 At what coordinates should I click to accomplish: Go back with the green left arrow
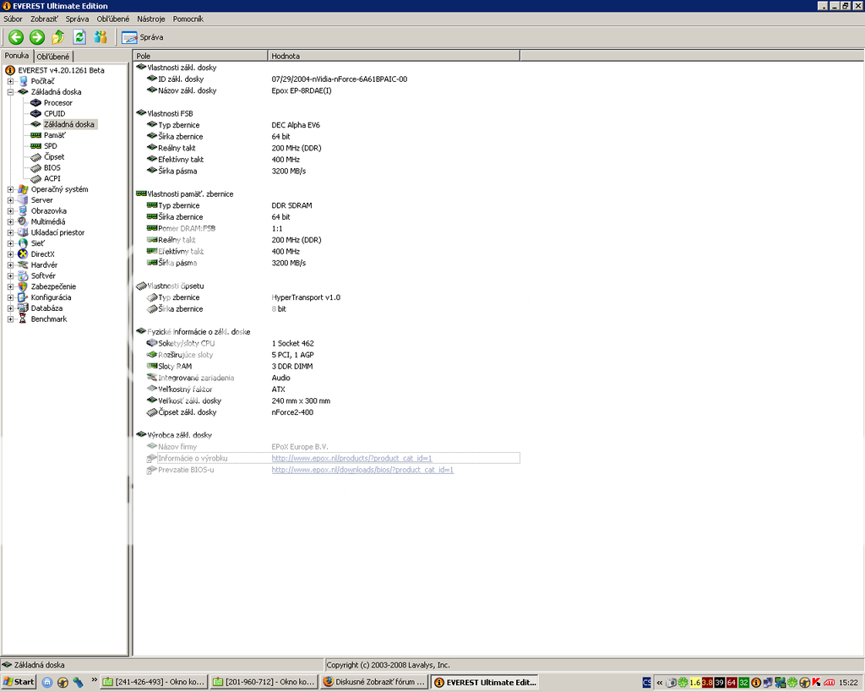click(x=16, y=37)
